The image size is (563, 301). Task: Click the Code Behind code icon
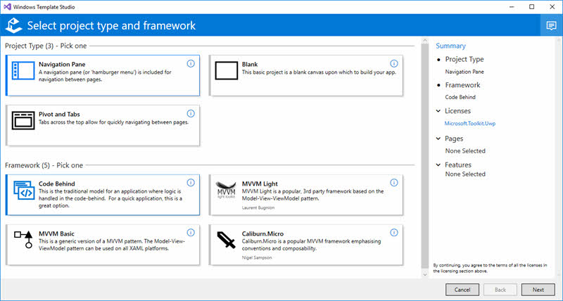click(x=24, y=190)
